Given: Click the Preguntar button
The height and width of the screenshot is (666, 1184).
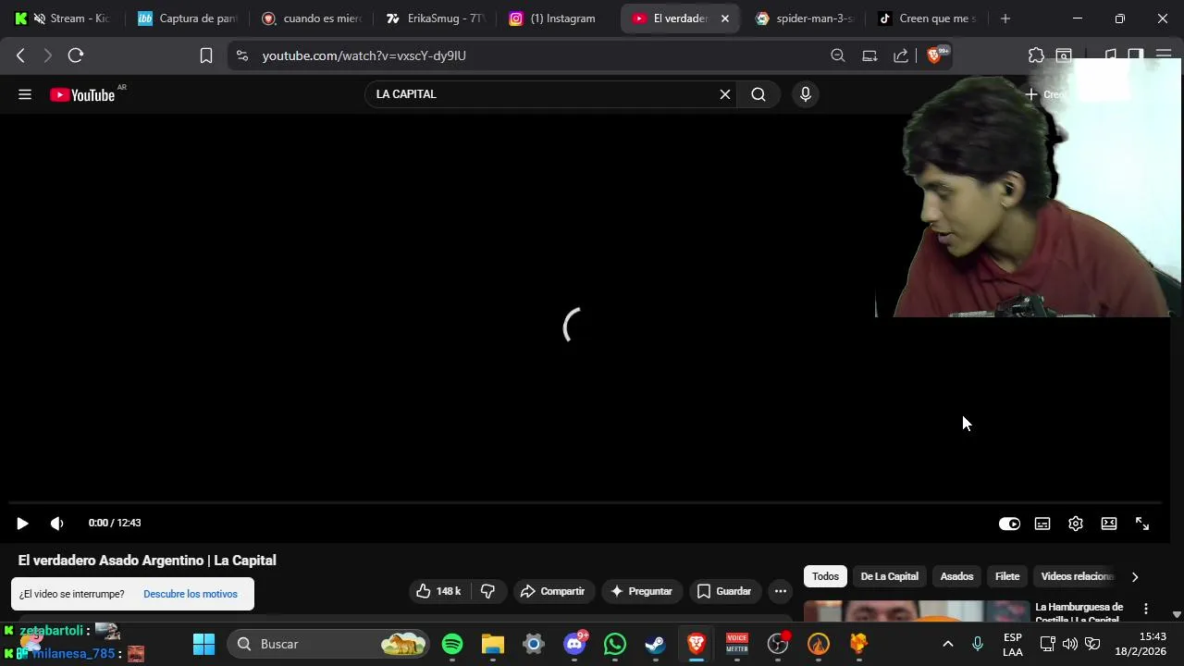Looking at the screenshot, I should [x=641, y=591].
